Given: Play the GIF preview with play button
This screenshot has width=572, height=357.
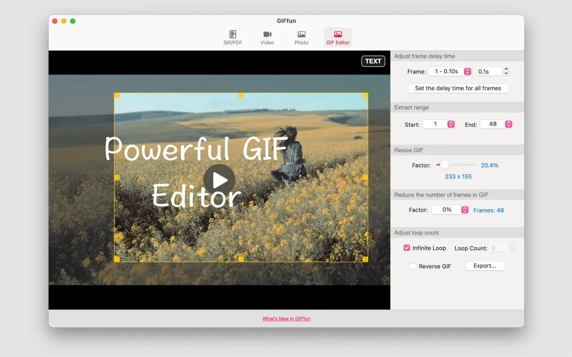Looking at the screenshot, I should coord(219,180).
